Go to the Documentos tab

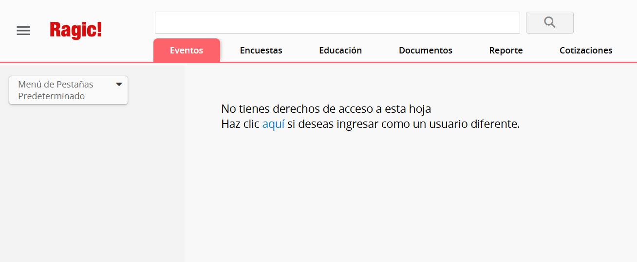pos(425,51)
